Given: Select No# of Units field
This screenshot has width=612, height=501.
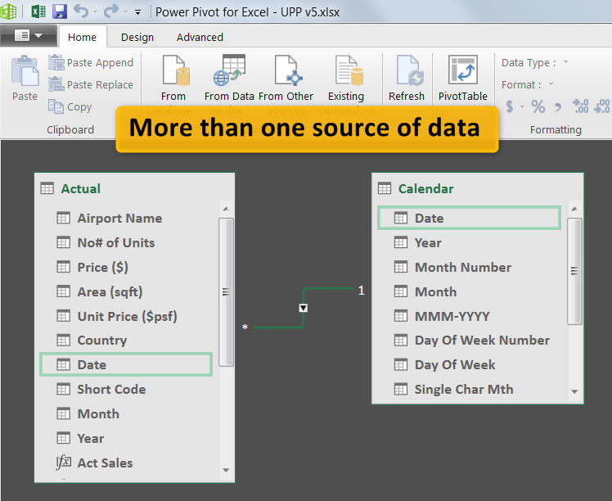Looking at the screenshot, I should tap(126, 243).
